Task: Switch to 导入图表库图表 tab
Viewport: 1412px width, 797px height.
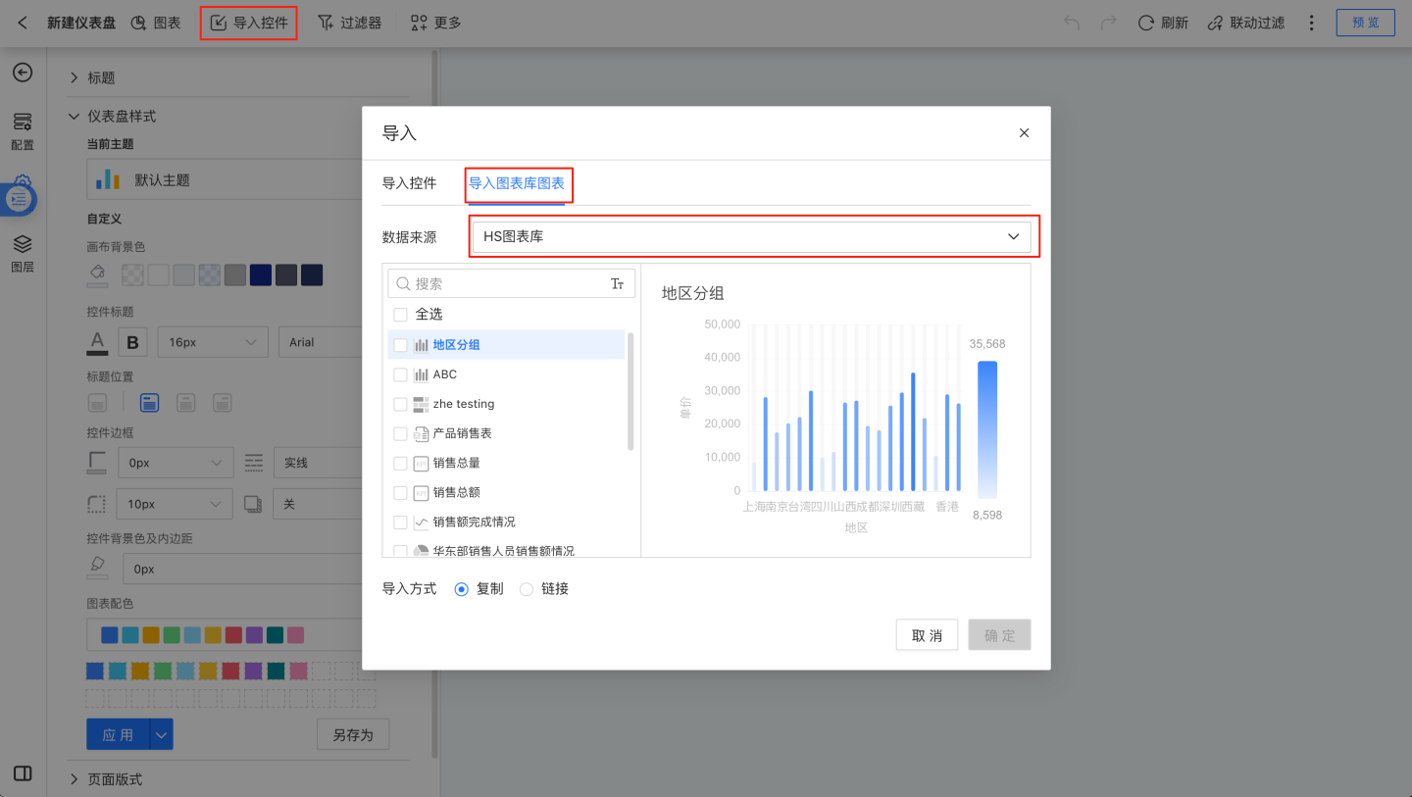Action: (x=516, y=183)
